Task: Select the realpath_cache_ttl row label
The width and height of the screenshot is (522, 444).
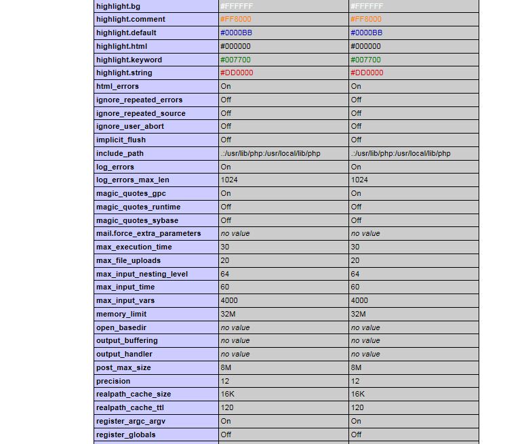Action: 129,407
